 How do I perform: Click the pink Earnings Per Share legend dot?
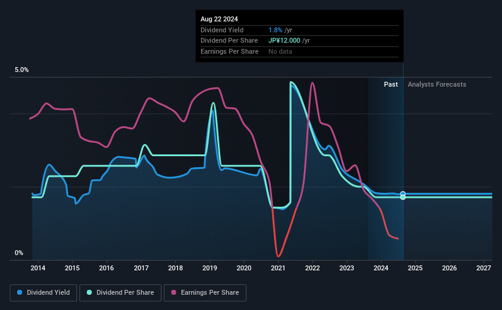point(174,292)
